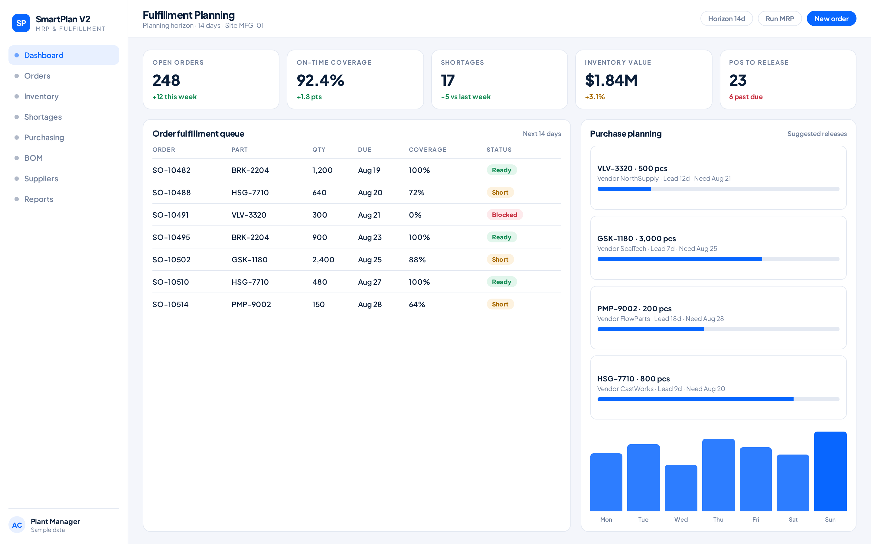Click the Mon bar in chart
This screenshot has width=871, height=544.
606,482
